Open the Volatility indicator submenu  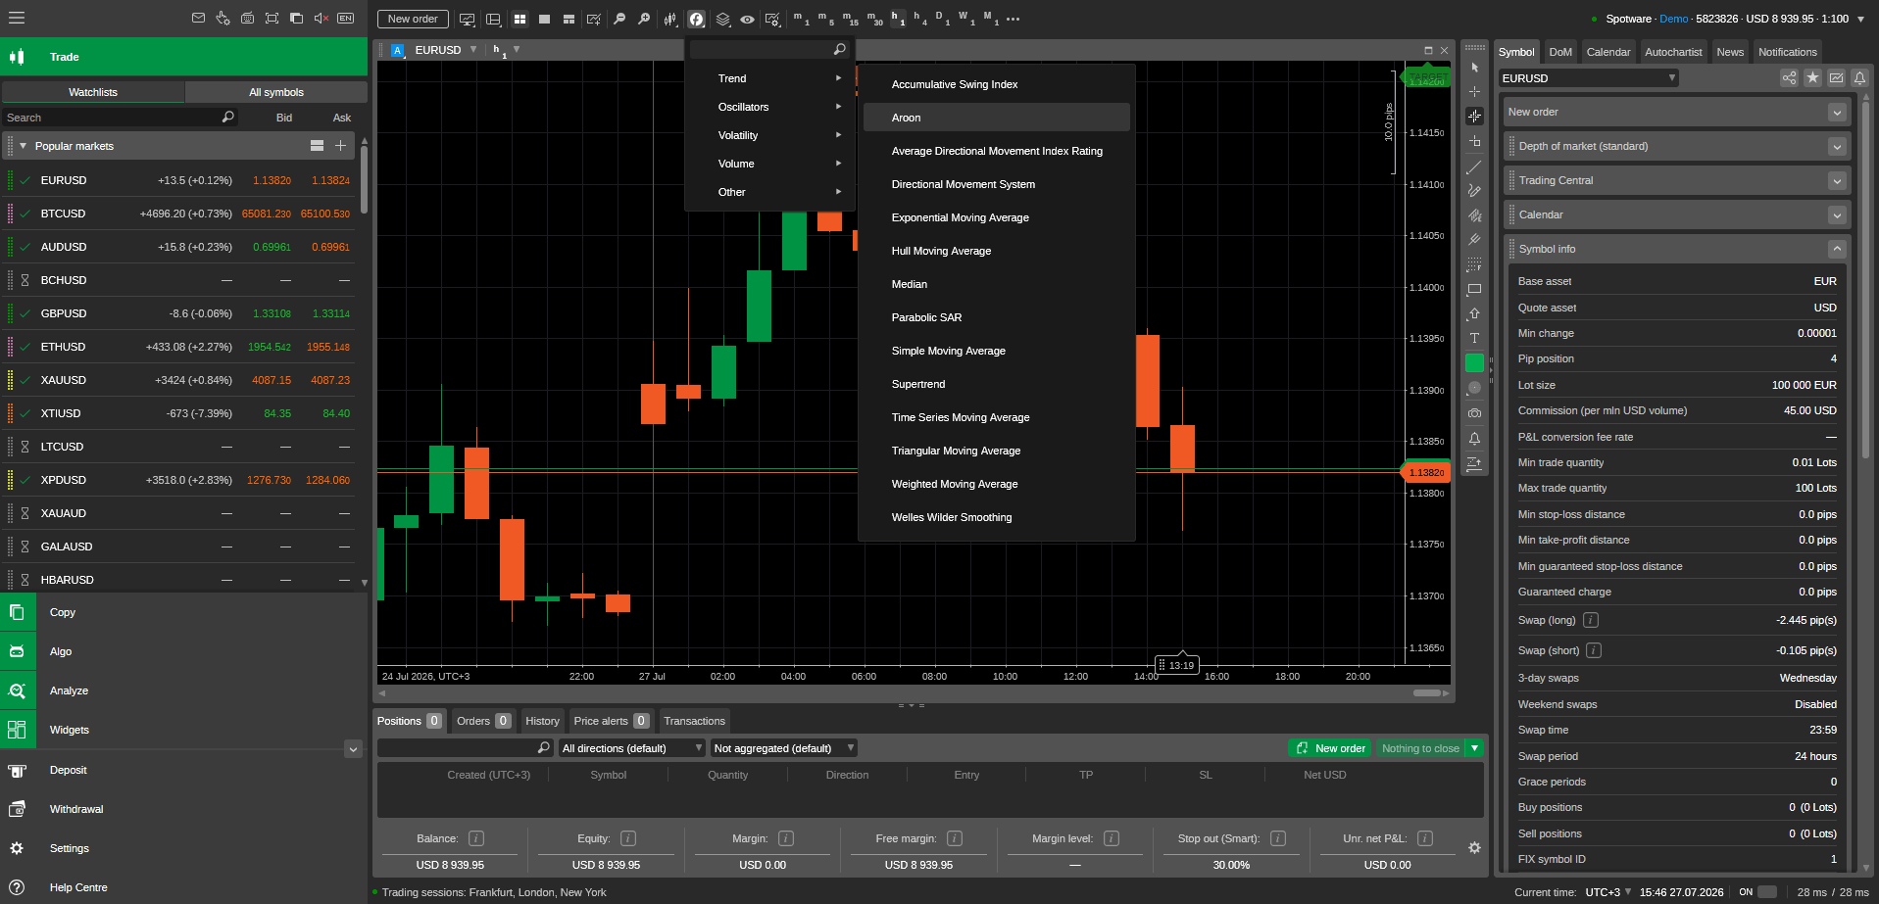[x=769, y=135]
